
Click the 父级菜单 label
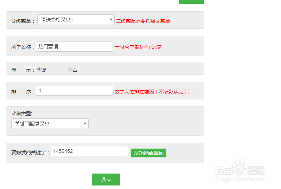pos(23,21)
